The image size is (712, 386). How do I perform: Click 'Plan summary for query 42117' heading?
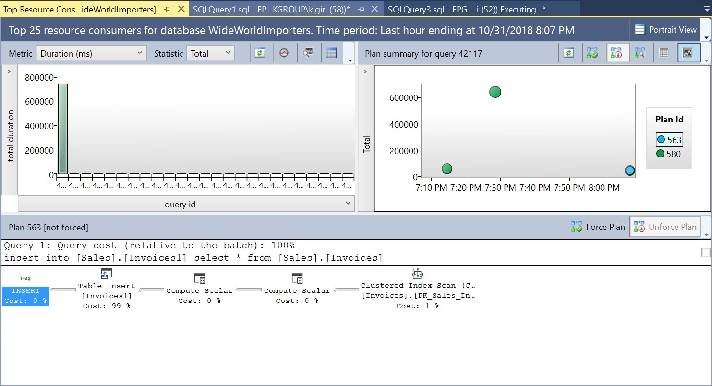coord(423,53)
